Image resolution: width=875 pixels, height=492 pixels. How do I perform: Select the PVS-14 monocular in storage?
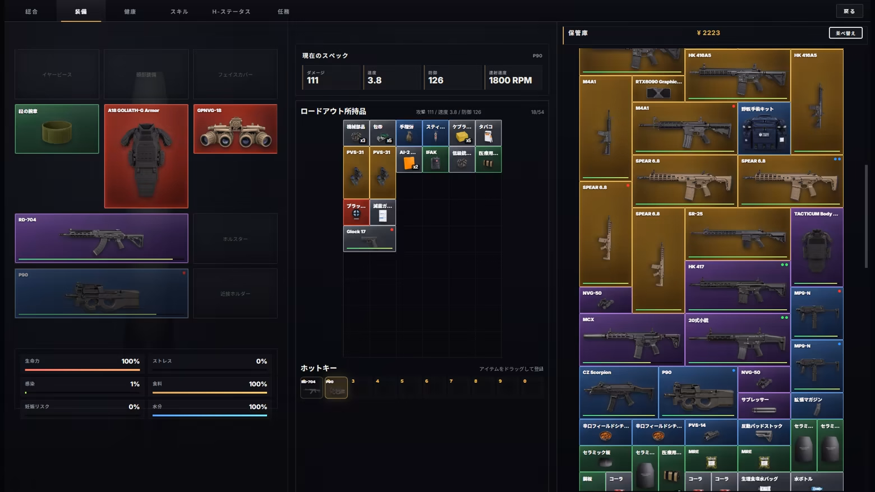711,432
